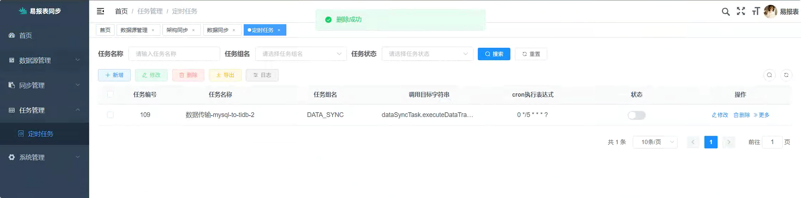Open the header search magnifier icon

click(726, 12)
